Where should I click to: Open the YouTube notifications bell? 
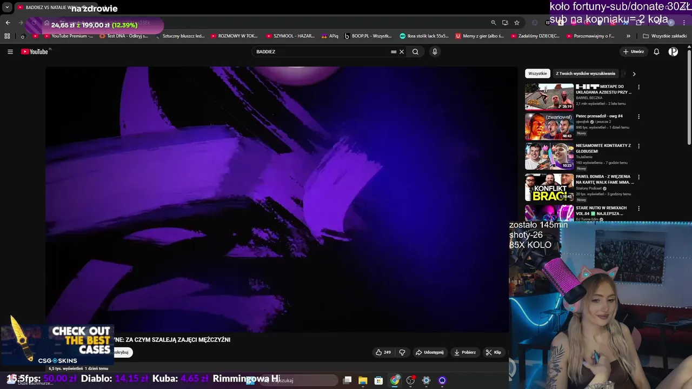click(656, 52)
